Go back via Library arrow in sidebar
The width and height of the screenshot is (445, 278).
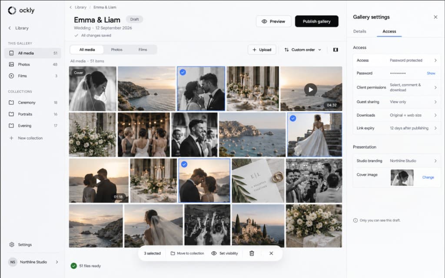click(x=10, y=28)
